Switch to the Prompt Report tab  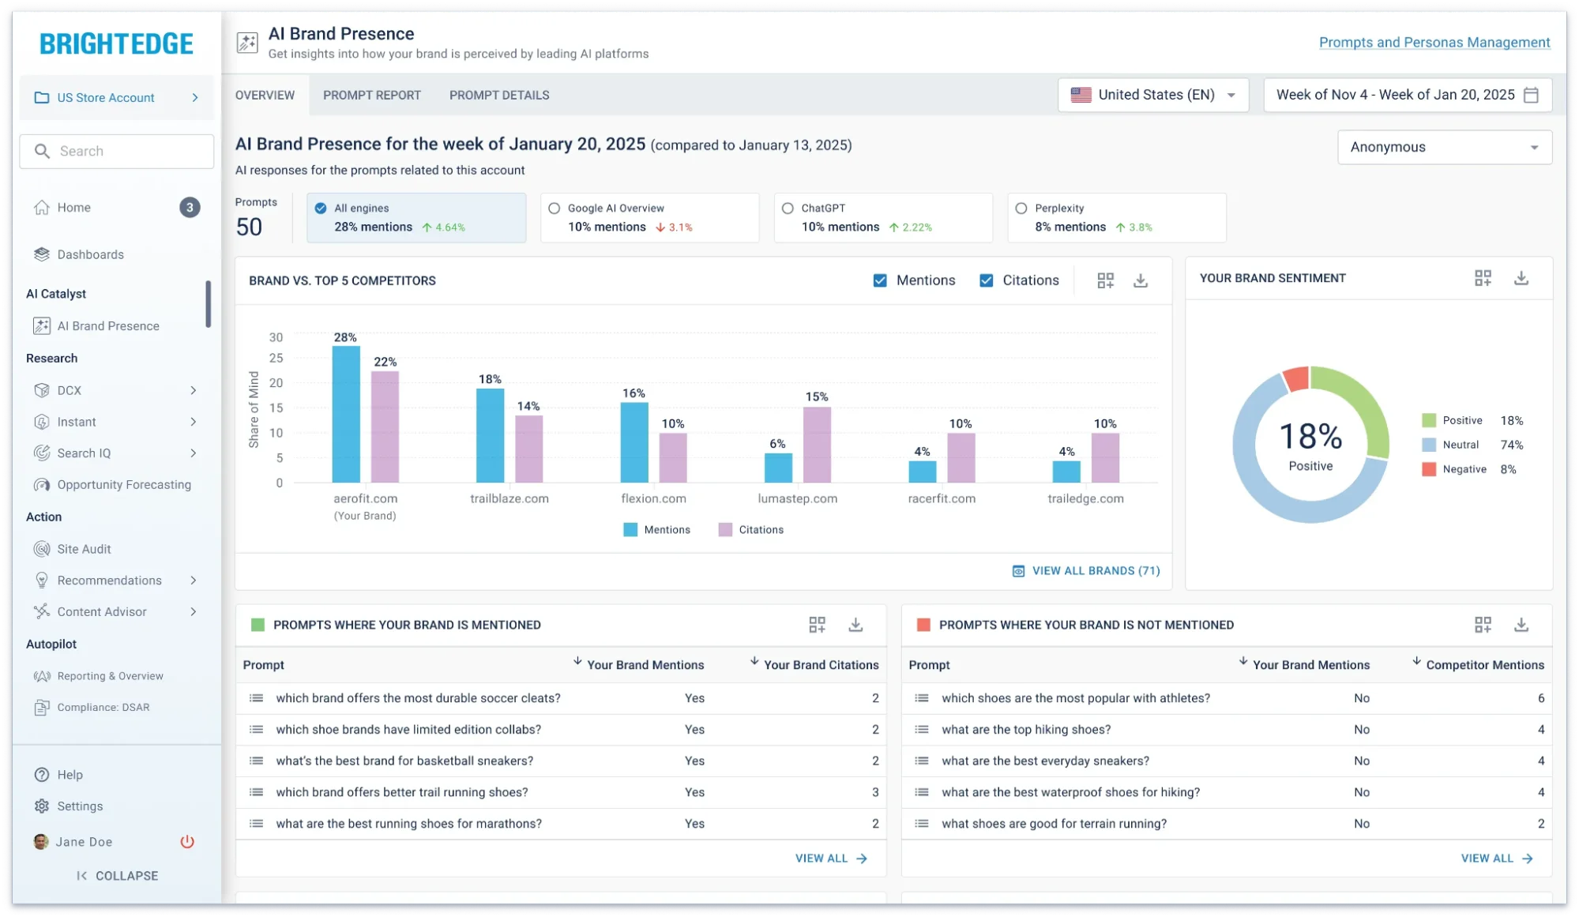coord(371,95)
